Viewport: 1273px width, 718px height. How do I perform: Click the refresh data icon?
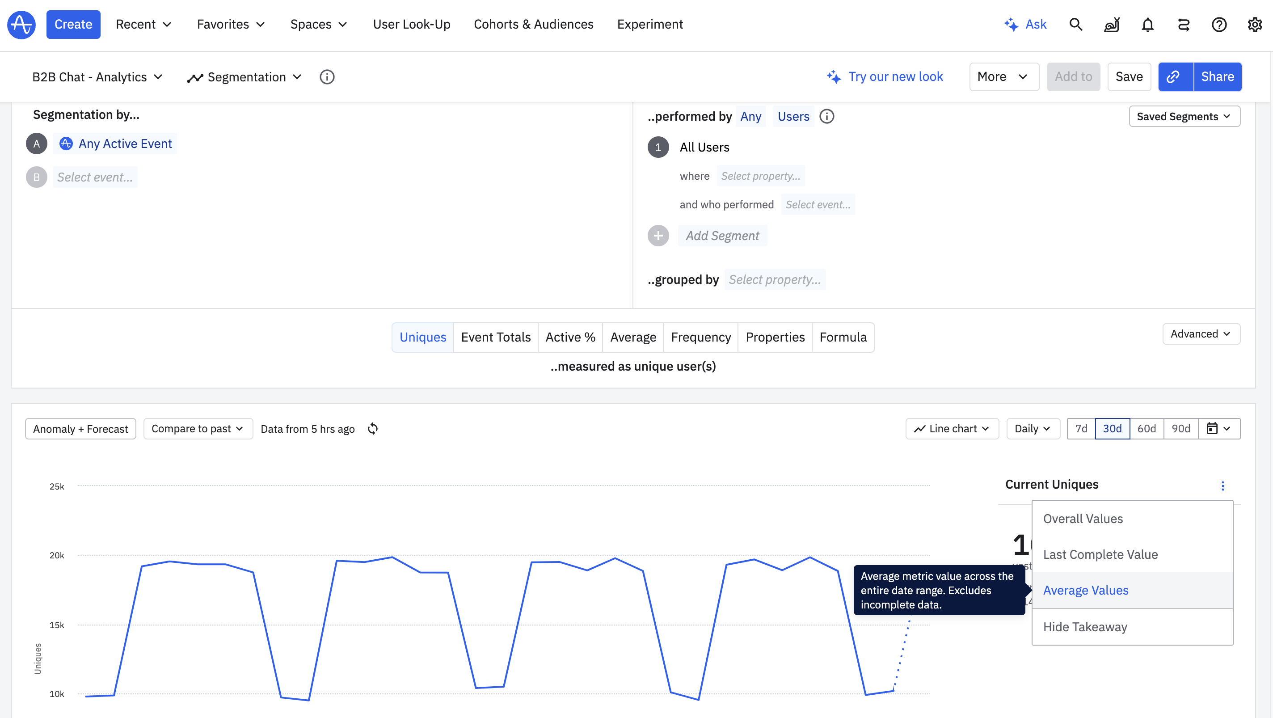373,428
